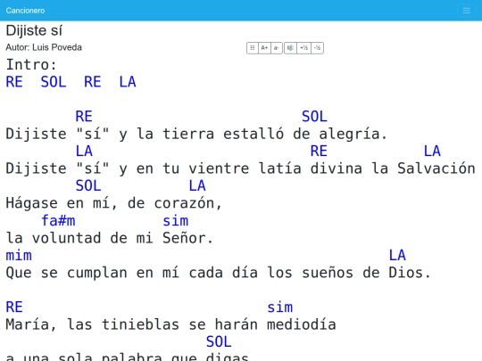This screenshot has width=482, height=361.
Task: Toggle the columns layout button
Action: click(253, 48)
